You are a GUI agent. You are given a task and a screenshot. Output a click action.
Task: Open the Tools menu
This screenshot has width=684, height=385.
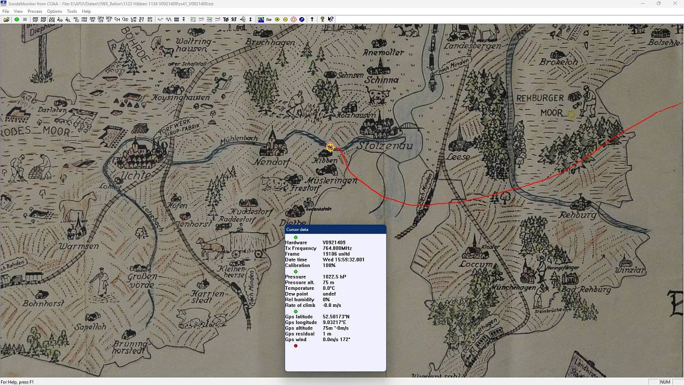(x=72, y=11)
